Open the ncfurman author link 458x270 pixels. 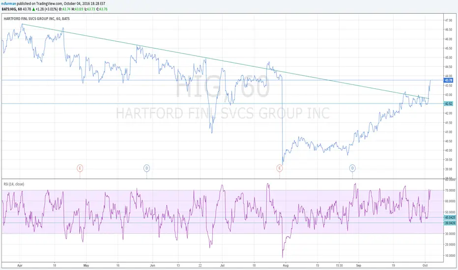[8, 4]
